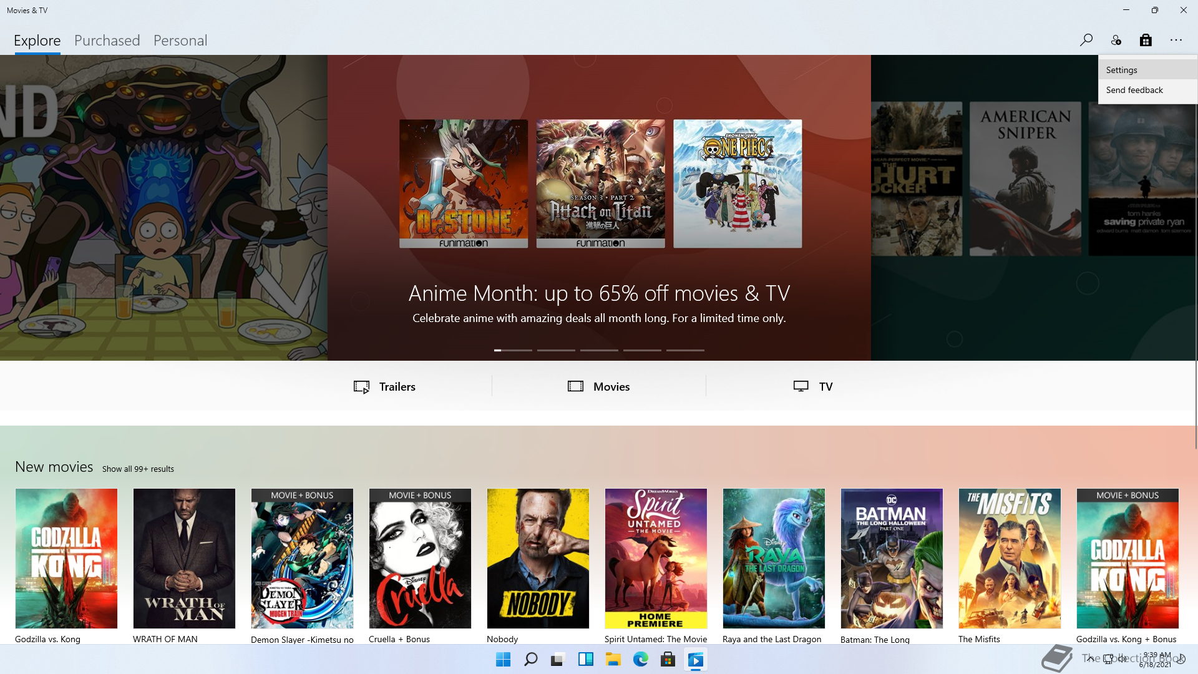This screenshot has width=1198, height=674.
Task: Open American Sniper poster
Action: point(1025,178)
